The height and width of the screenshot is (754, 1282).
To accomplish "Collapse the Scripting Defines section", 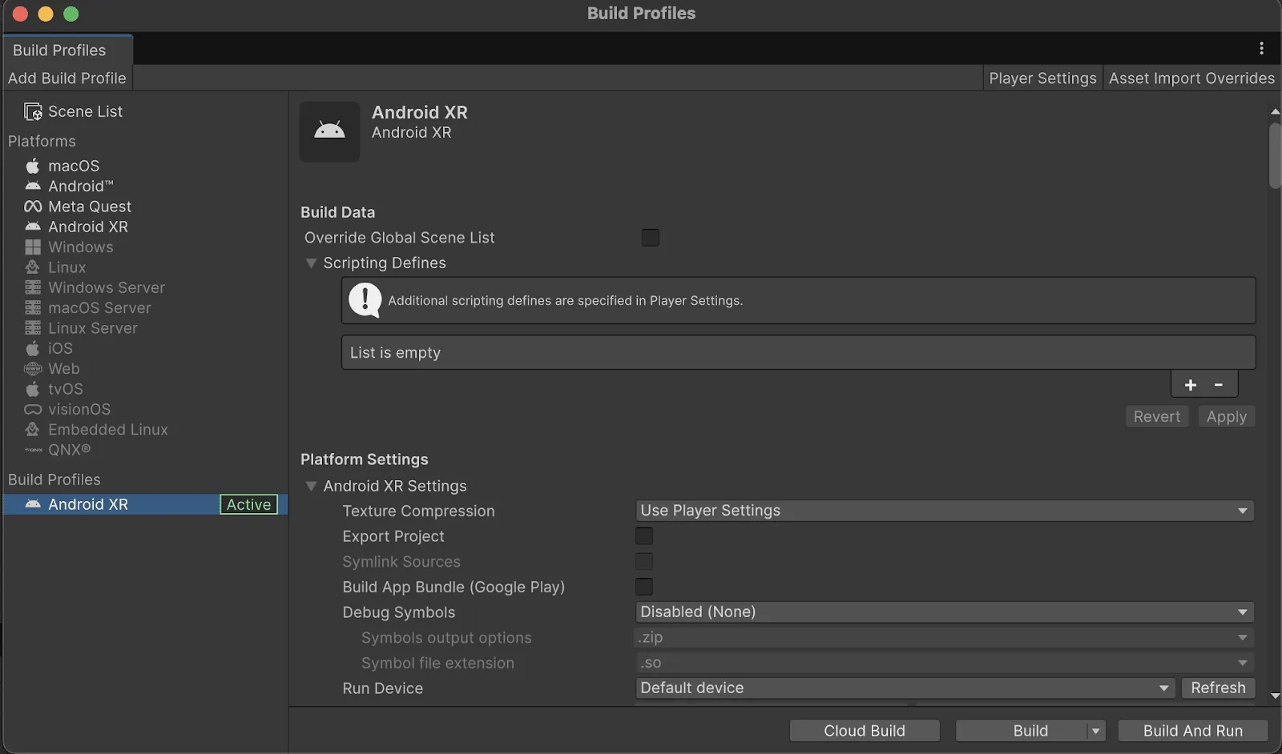I will coord(311,263).
